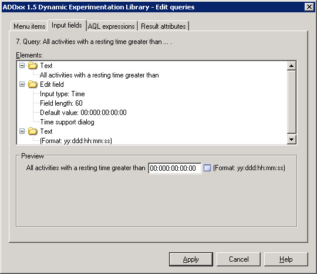317x274 pixels.
Task: Click the Cancel button
Action: click(x=238, y=259)
